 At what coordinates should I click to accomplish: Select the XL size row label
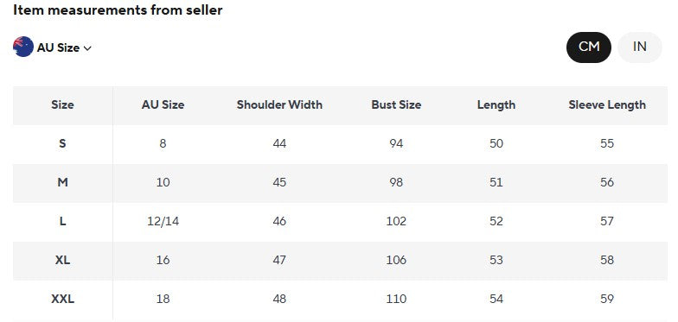(62, 261)
